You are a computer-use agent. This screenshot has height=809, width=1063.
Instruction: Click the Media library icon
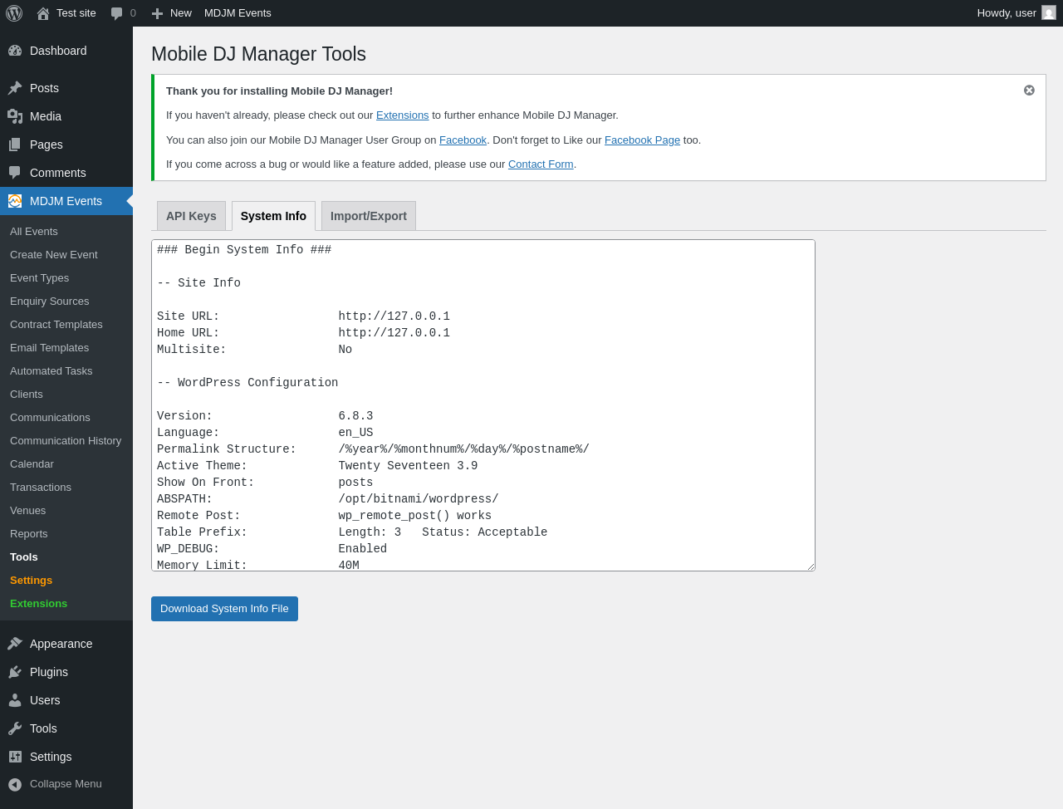tap(15, 116)
